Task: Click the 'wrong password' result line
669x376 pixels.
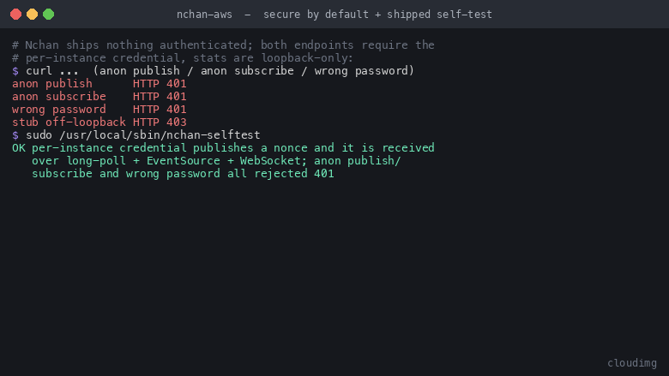Action: click(x=99, y=110)
